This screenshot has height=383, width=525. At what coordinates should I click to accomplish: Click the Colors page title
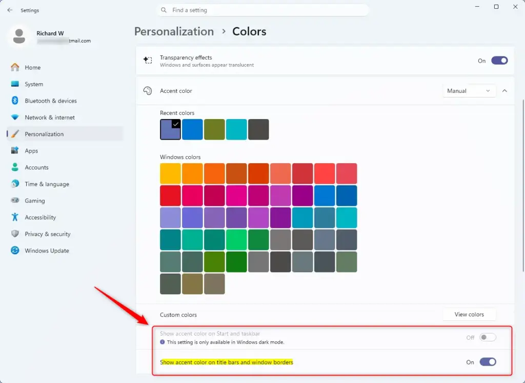249,31
